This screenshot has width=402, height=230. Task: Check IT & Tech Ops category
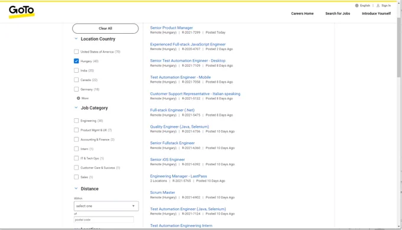(76, 158)
